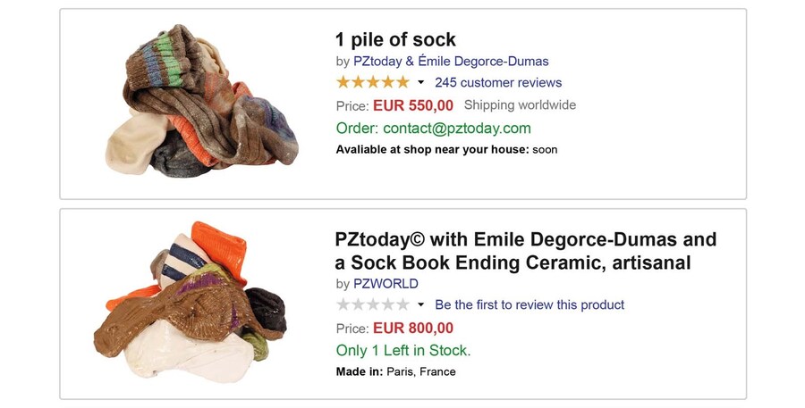This screenshot has height=408, width=805.
Task: Expand the rating dropdown arrow beside gold stars
Action: 421,83
